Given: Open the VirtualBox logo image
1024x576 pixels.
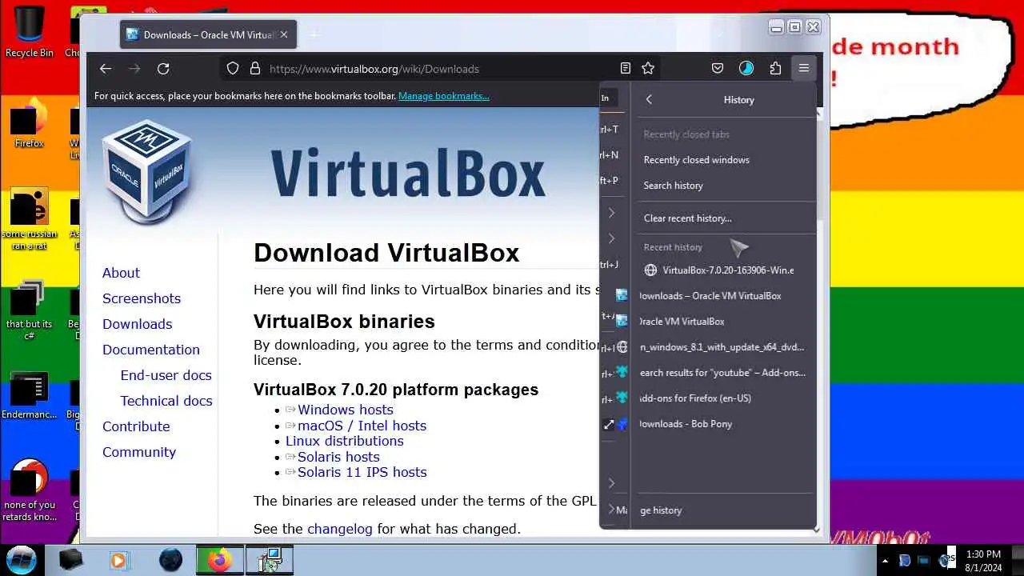Looking at the screenshot, I should pyautogui.click(x=147, y=171).
